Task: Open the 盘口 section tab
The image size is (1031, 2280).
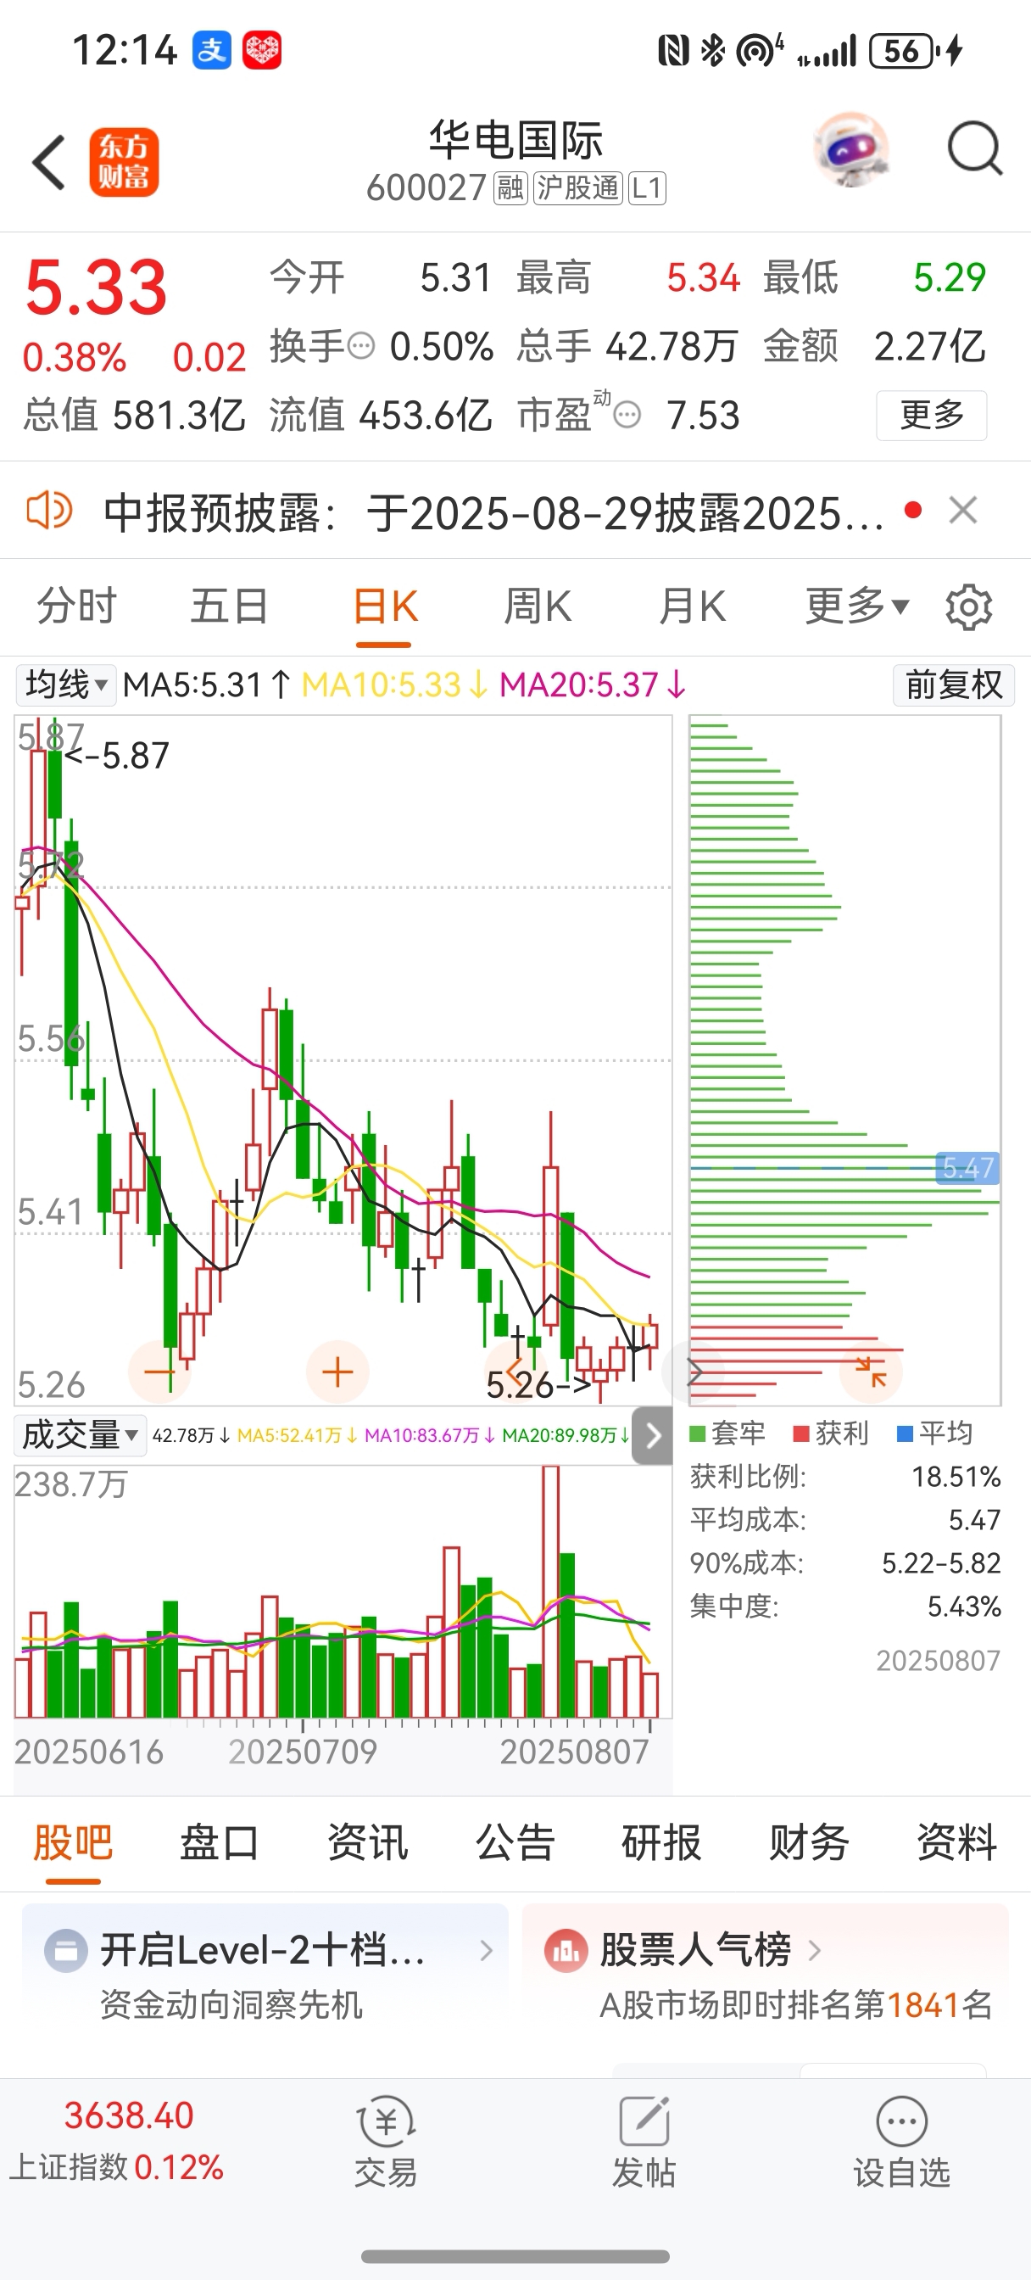Action: [220, 1843]
